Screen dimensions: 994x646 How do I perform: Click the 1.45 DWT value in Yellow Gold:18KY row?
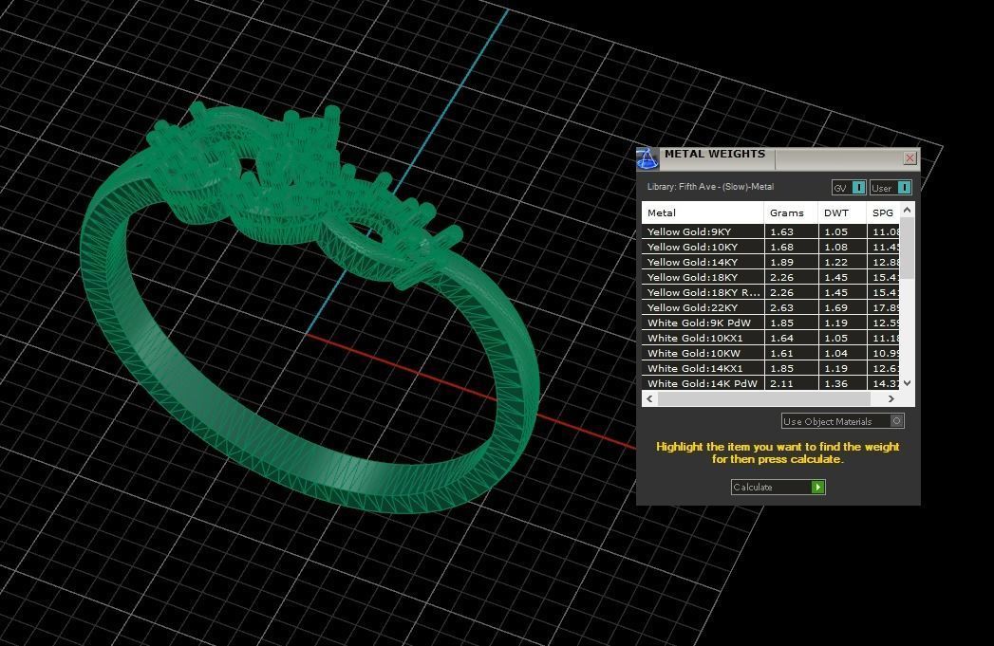[836, 277]
